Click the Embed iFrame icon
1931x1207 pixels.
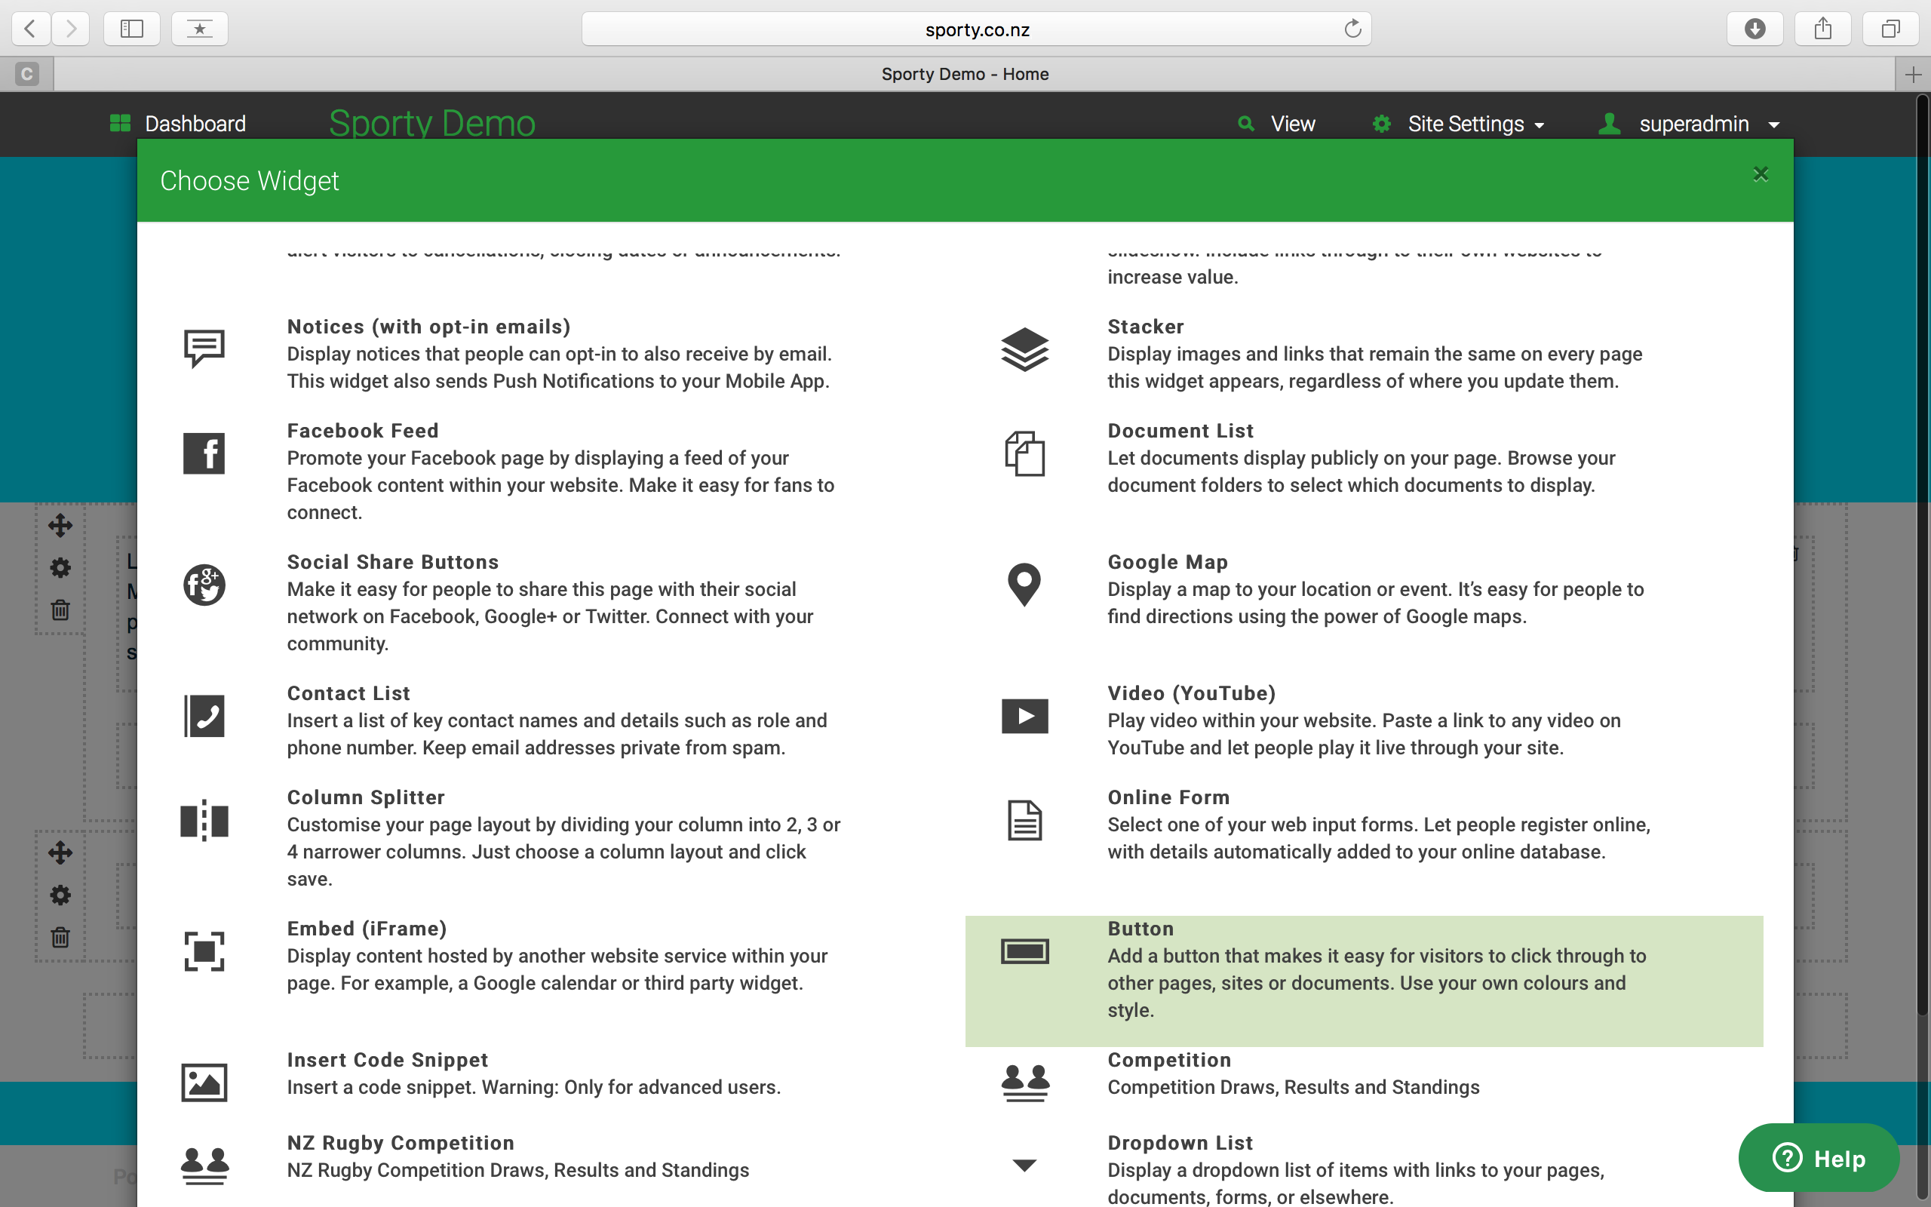pos(204,951)
